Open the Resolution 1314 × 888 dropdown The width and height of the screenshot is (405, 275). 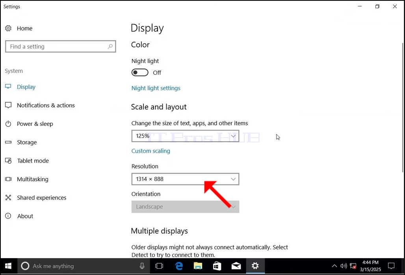click(185, 179)
